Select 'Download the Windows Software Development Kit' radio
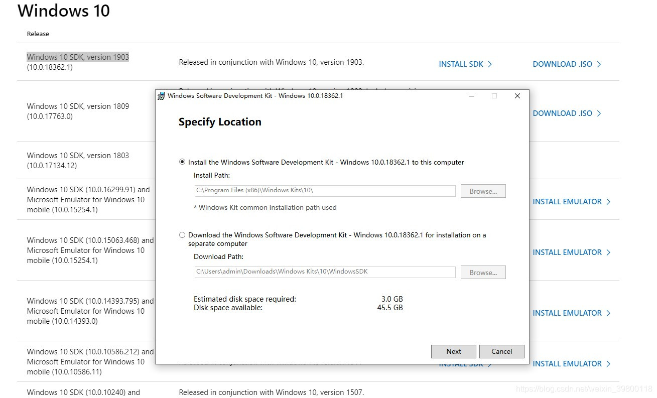 tap(182, 235)
